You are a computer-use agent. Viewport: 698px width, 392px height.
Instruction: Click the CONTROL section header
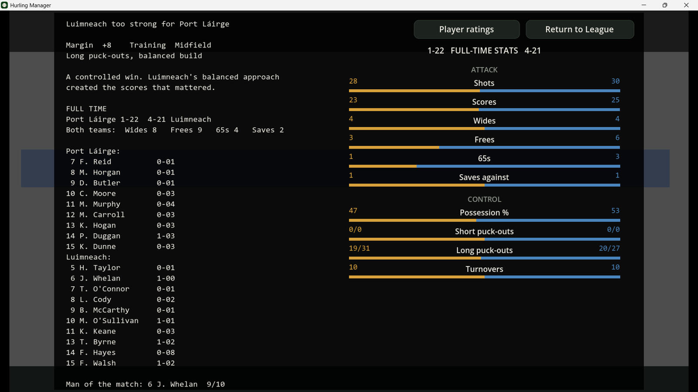pos(484,199)
